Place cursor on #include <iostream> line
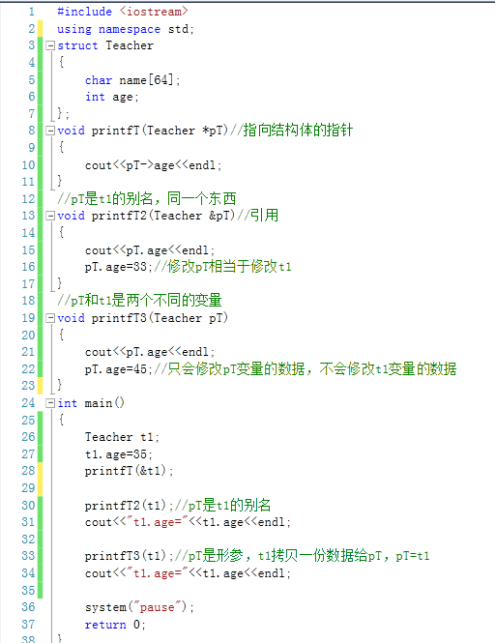Screen dimensions: 495x643 pos(123,12)
